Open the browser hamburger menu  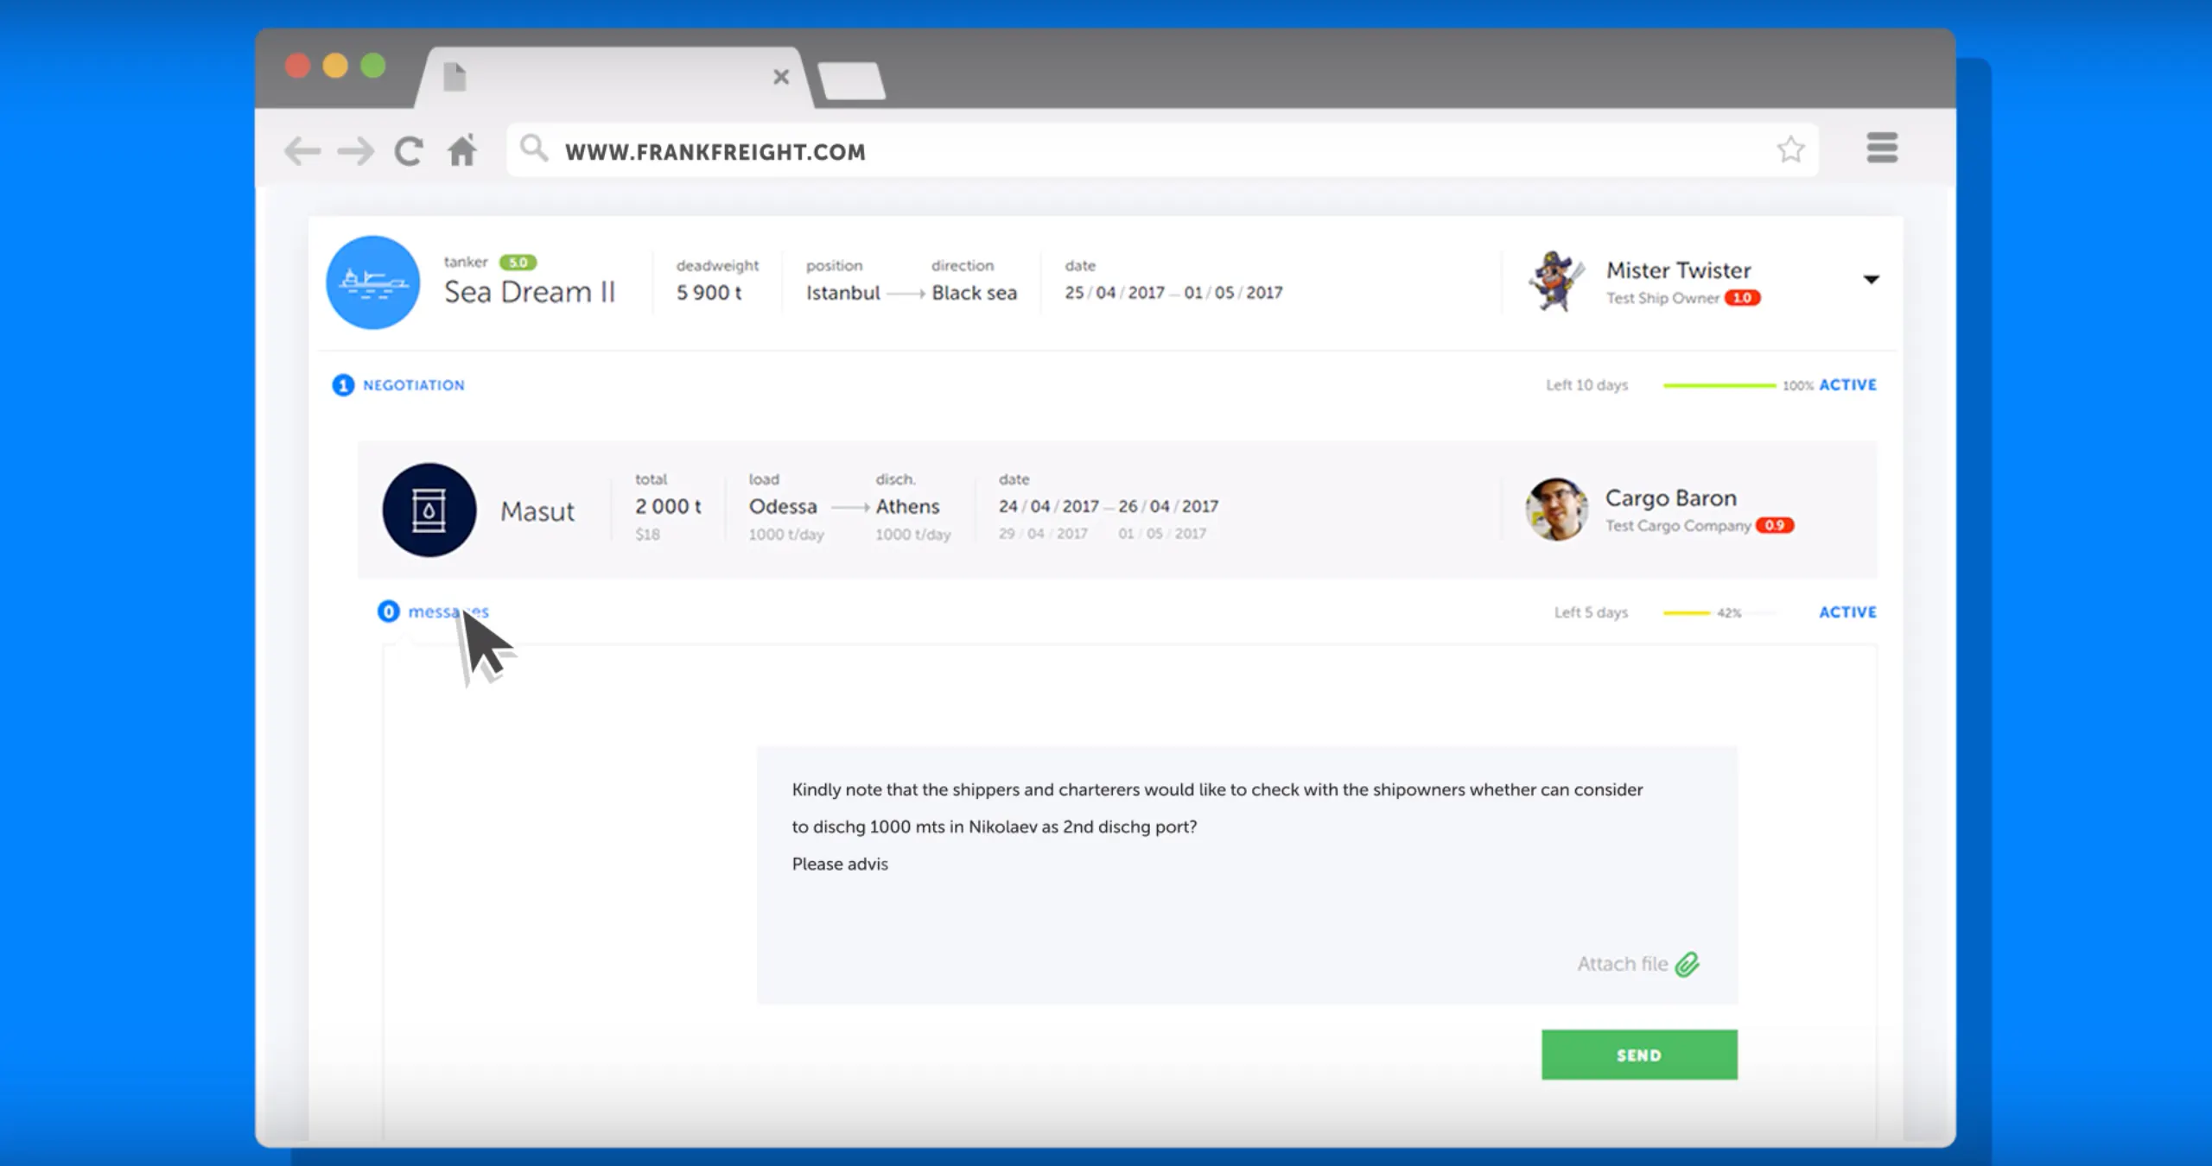tap(1882, 148)
